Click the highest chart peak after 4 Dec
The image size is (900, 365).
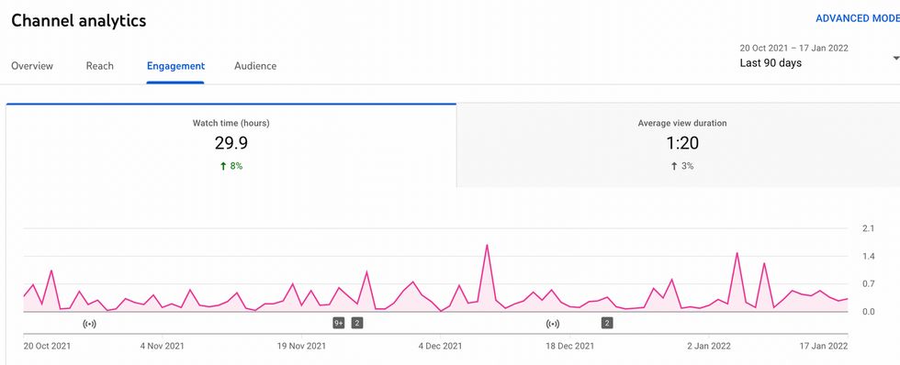[487, 245]
